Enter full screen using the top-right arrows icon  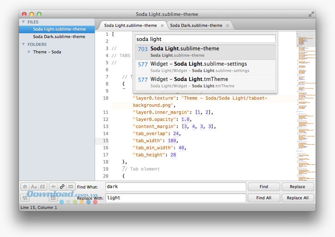[311, 14]
